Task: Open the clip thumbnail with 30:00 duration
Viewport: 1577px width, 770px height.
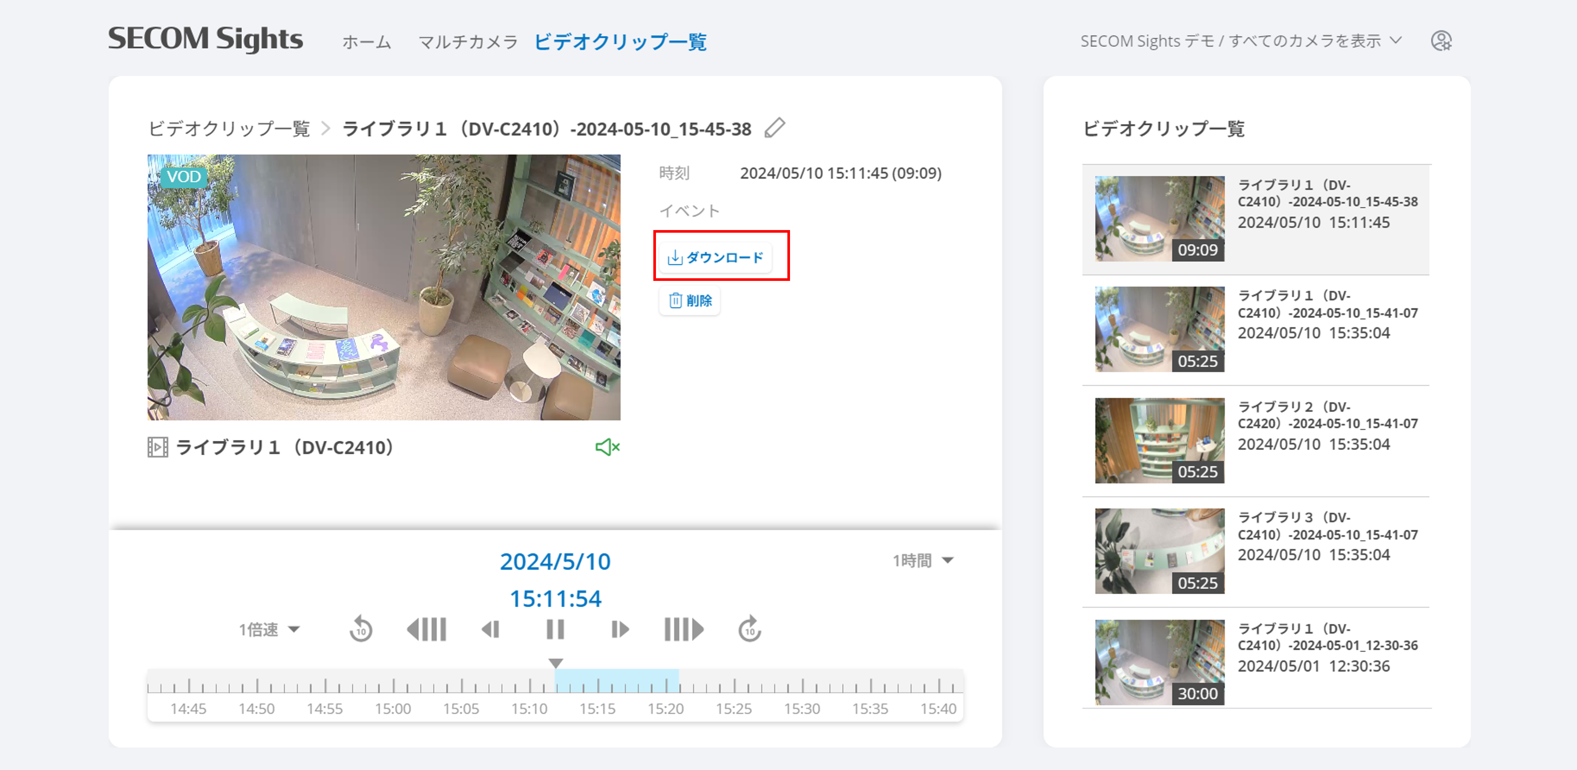Action: click(x=1159, y=662)
